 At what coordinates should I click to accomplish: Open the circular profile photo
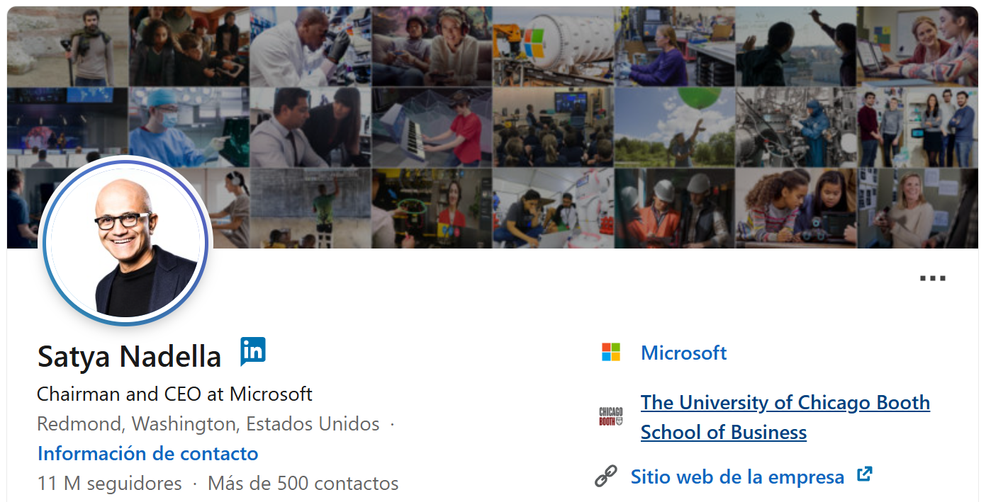pos(125,242)
